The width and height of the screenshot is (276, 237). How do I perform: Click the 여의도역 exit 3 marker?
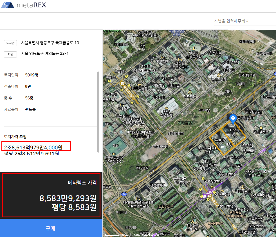point(203,179)
